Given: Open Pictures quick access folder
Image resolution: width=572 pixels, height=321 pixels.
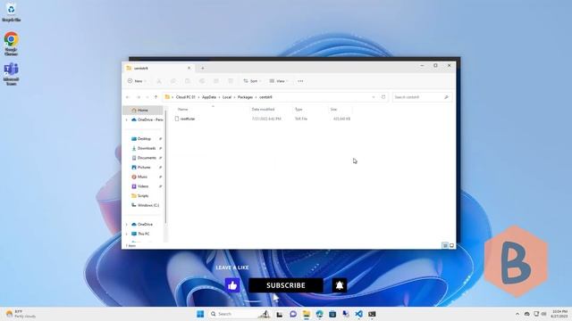Looking at the screenshot, I should coord(144,167).
